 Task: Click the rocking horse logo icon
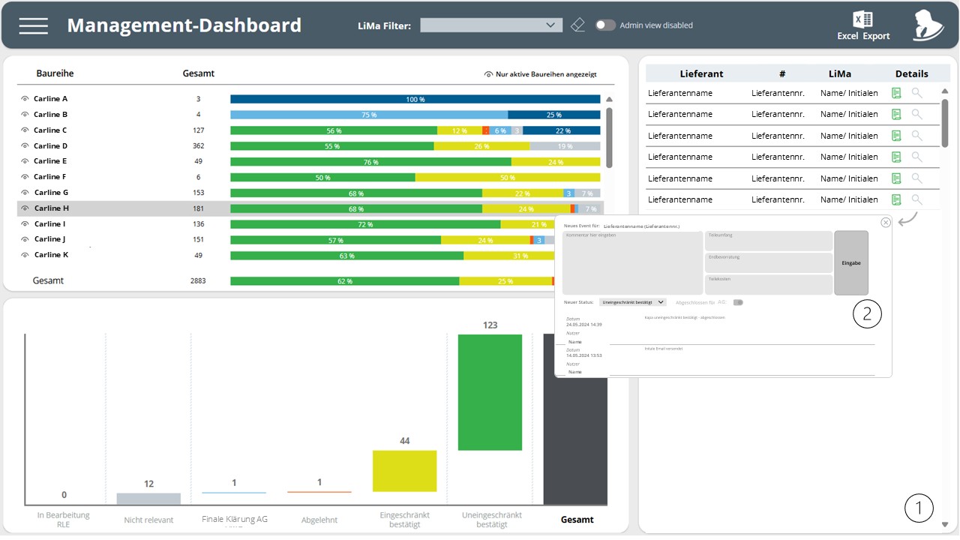[x=928, y=25]
